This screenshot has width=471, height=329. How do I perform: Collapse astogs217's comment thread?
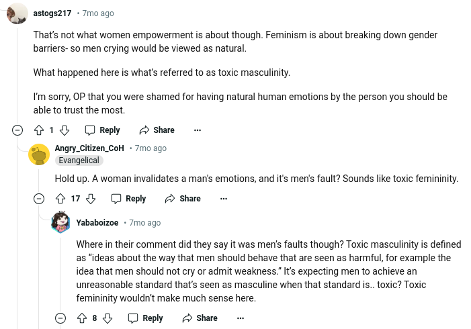(x=17, y=130)
